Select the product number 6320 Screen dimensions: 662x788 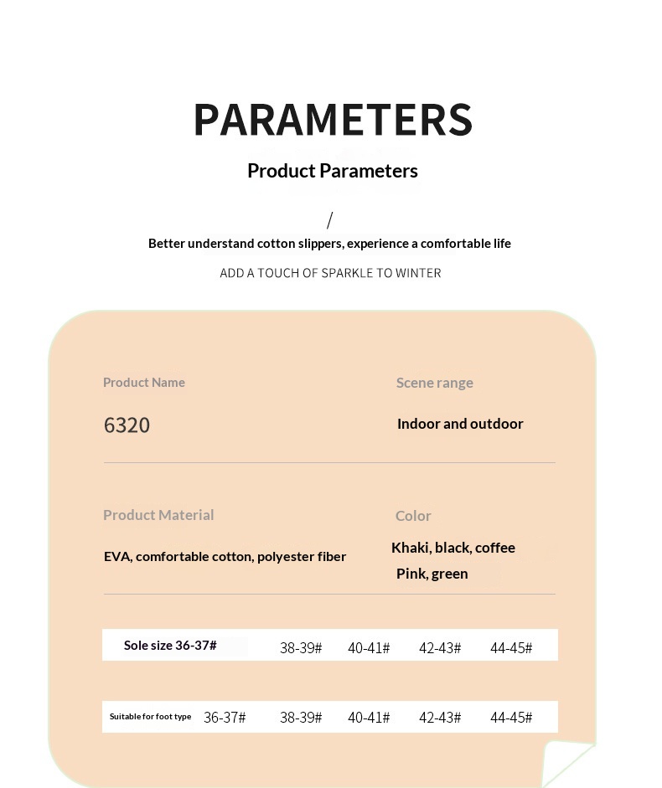[x=127, y=425]
